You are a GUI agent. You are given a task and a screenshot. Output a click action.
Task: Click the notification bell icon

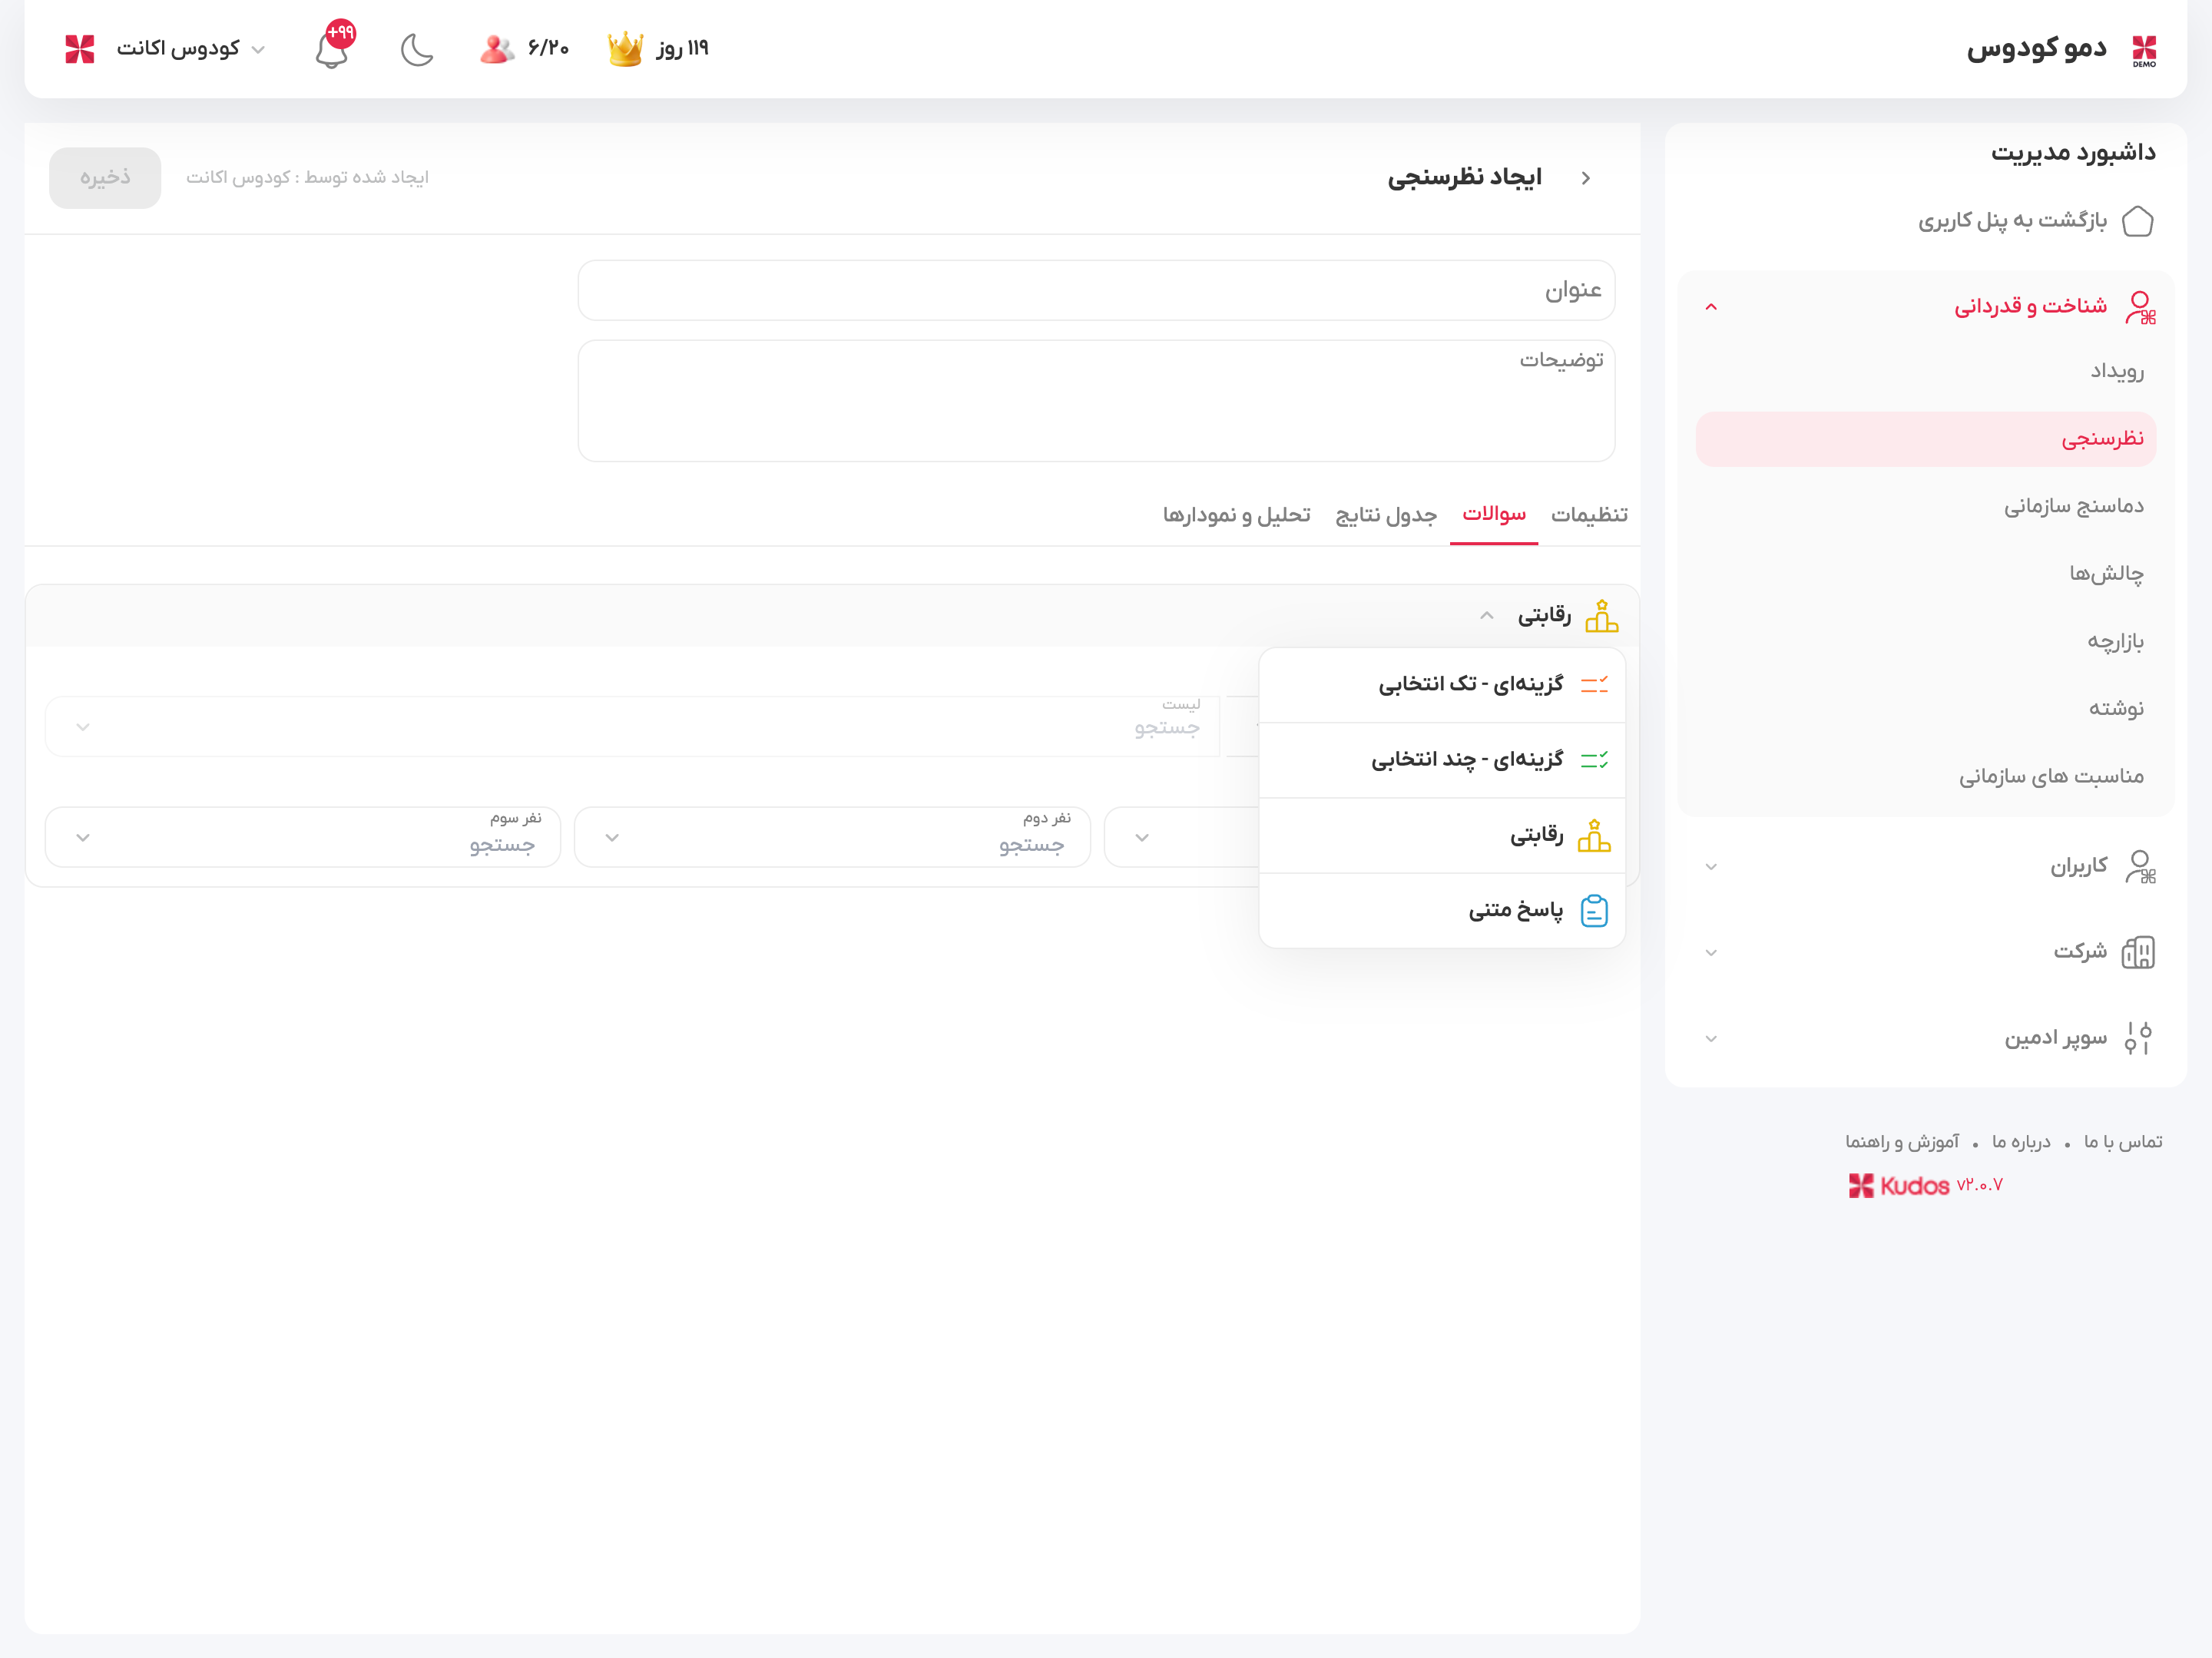pos(332,49)
